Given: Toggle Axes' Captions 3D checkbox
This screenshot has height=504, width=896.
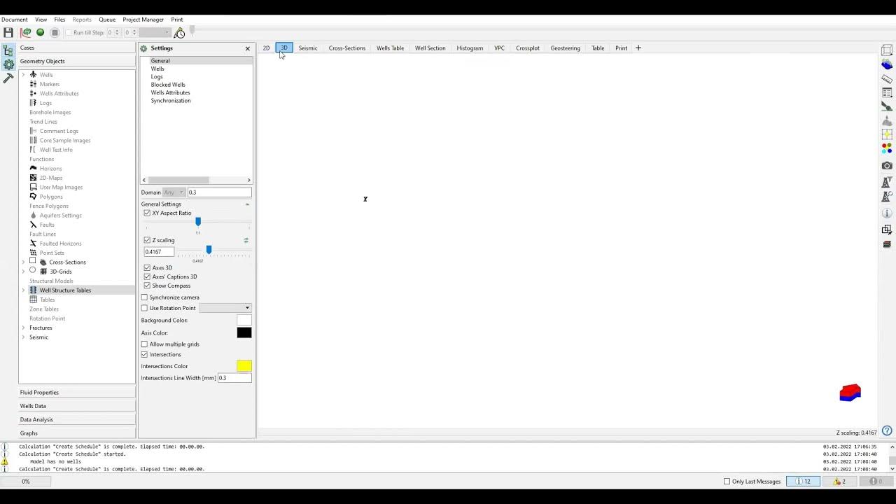Looking at the screenshot, I should pyautogui.click(x=147, y=276).
